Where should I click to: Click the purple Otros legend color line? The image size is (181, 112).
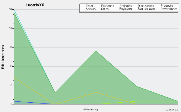click(98, 9)
